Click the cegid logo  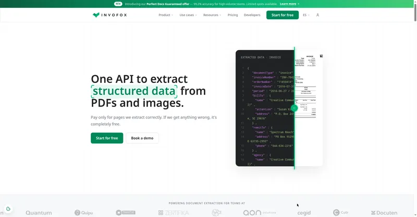coord(304,213)
